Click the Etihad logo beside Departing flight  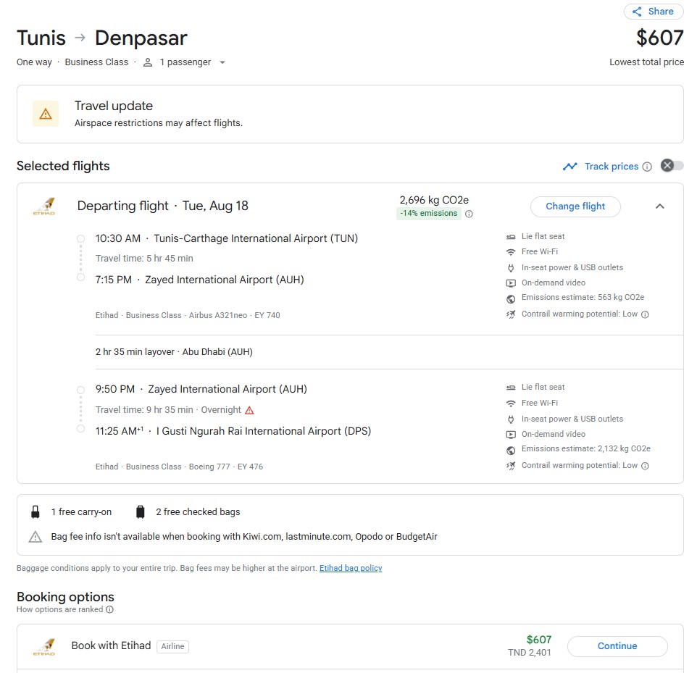(x=44, y=206)
